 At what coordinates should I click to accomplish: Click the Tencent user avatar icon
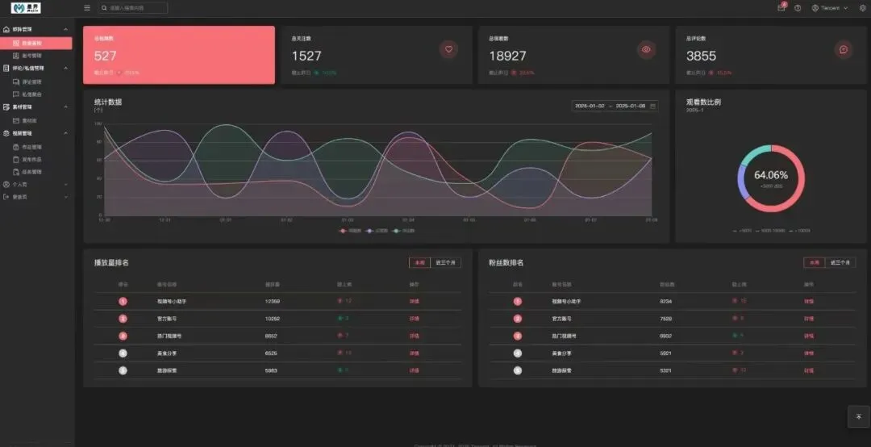point(815,8)
